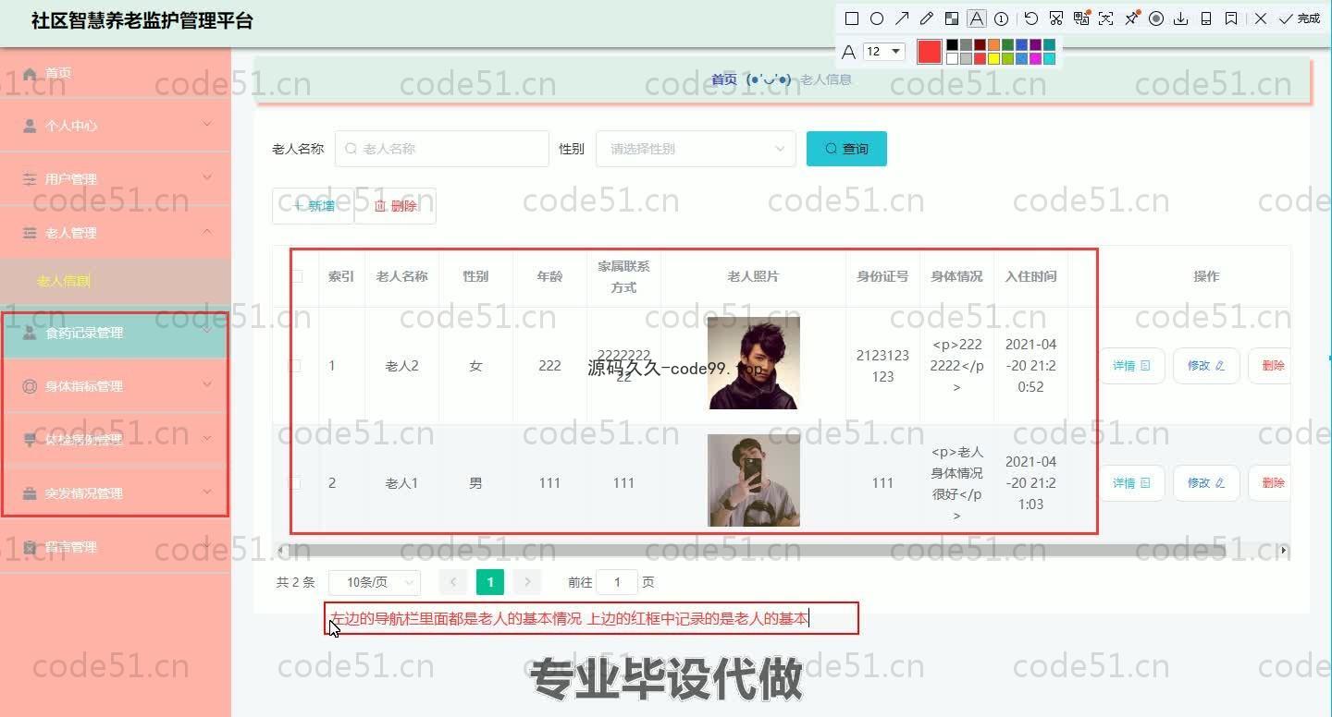Image resolution: width=1332 pixels, height=717 pixels.
Task: Click the text recognition OCR icon
Action: (1105, 18)
